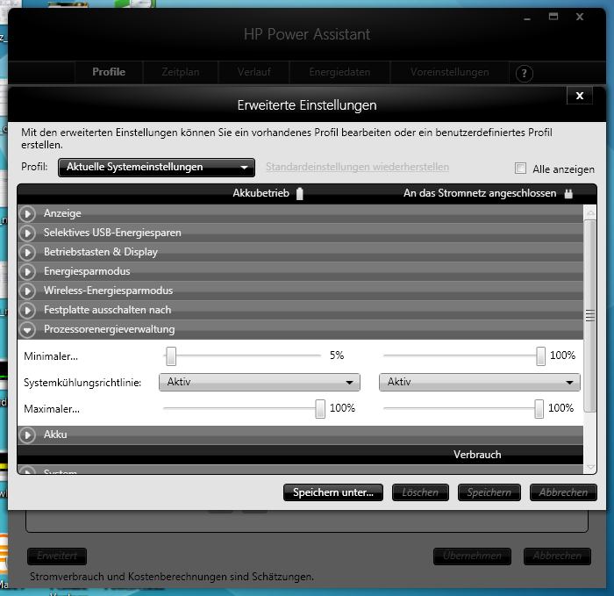The height and width of the screenshot is (596, 614).
Task: Click the Minimaler... label
Action: (x=51, y=356)
